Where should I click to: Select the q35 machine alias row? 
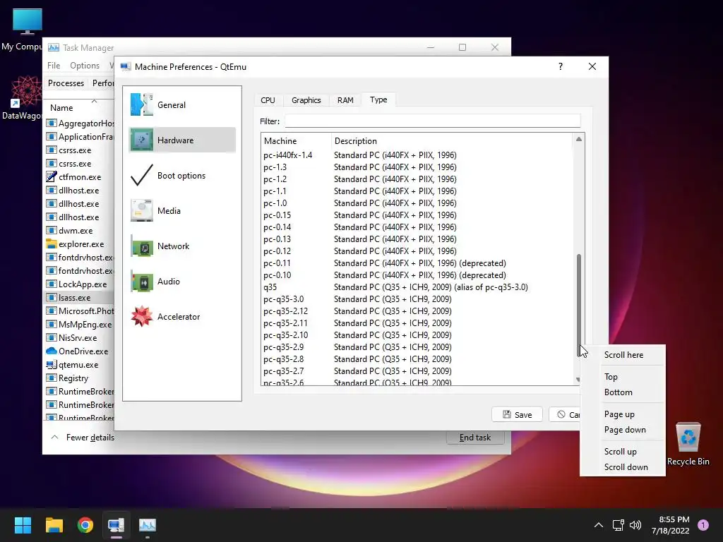[417, 287]
